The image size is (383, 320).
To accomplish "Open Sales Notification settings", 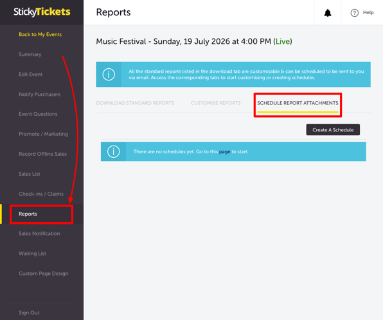I will (x=39, y=233).
